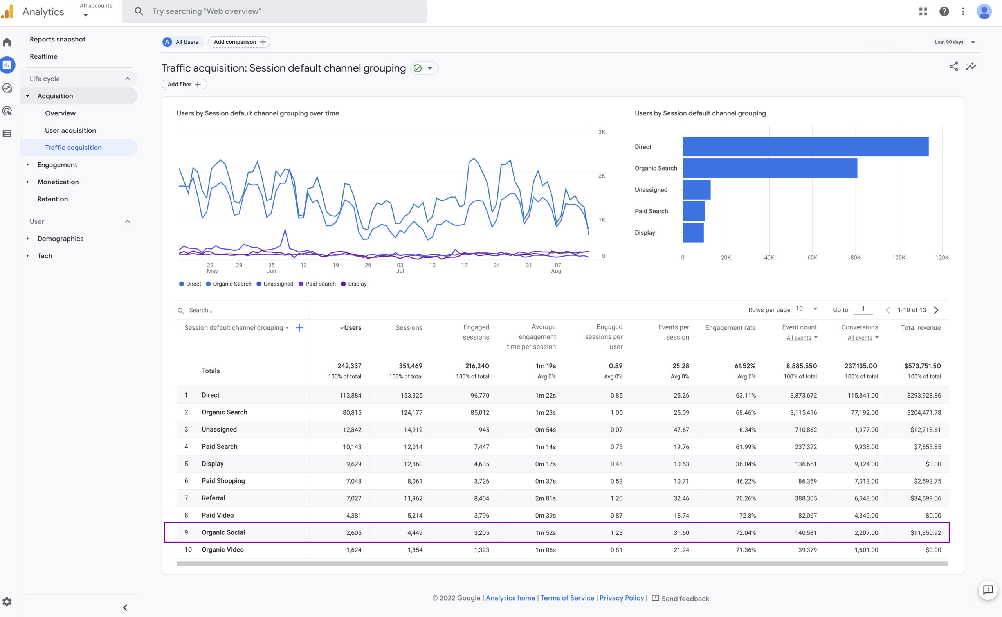Click the share icon top right of chart
The height and width of the screenshot is (617, 1002).
(953, 66)
